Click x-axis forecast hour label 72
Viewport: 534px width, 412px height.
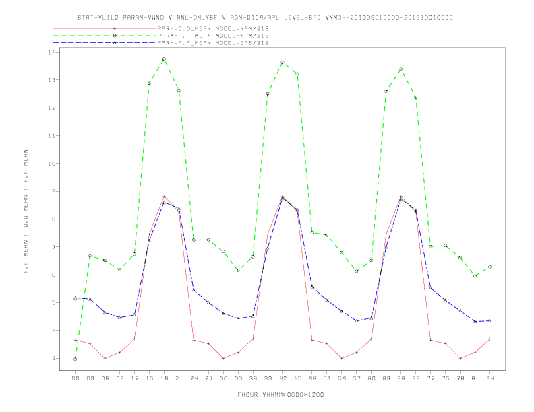[x=430, y=378]
